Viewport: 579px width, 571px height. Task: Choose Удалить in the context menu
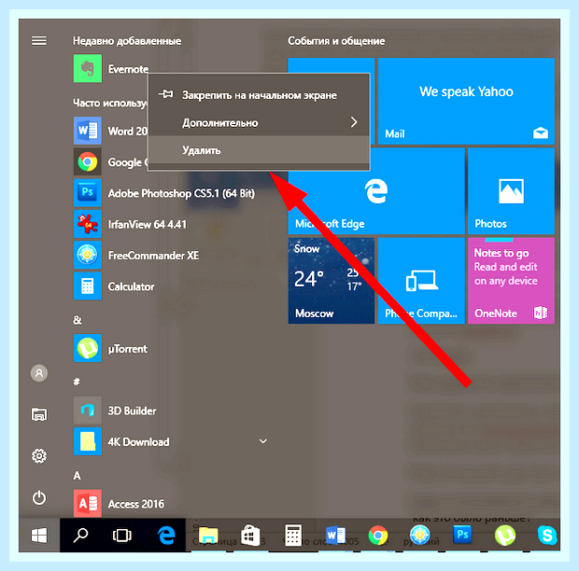point(259,150)
